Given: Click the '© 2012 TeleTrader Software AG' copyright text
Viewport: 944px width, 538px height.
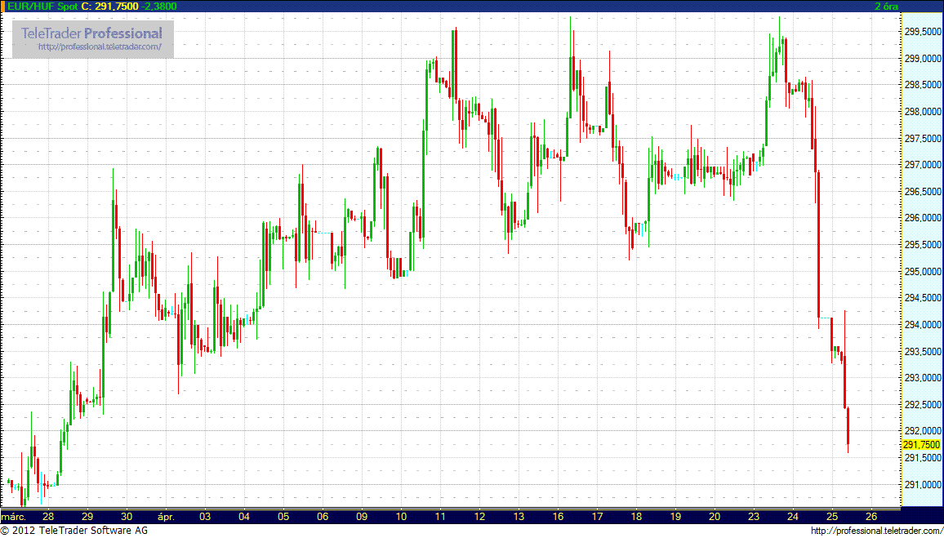Looking at the screenshot, I should coord(74,531).
